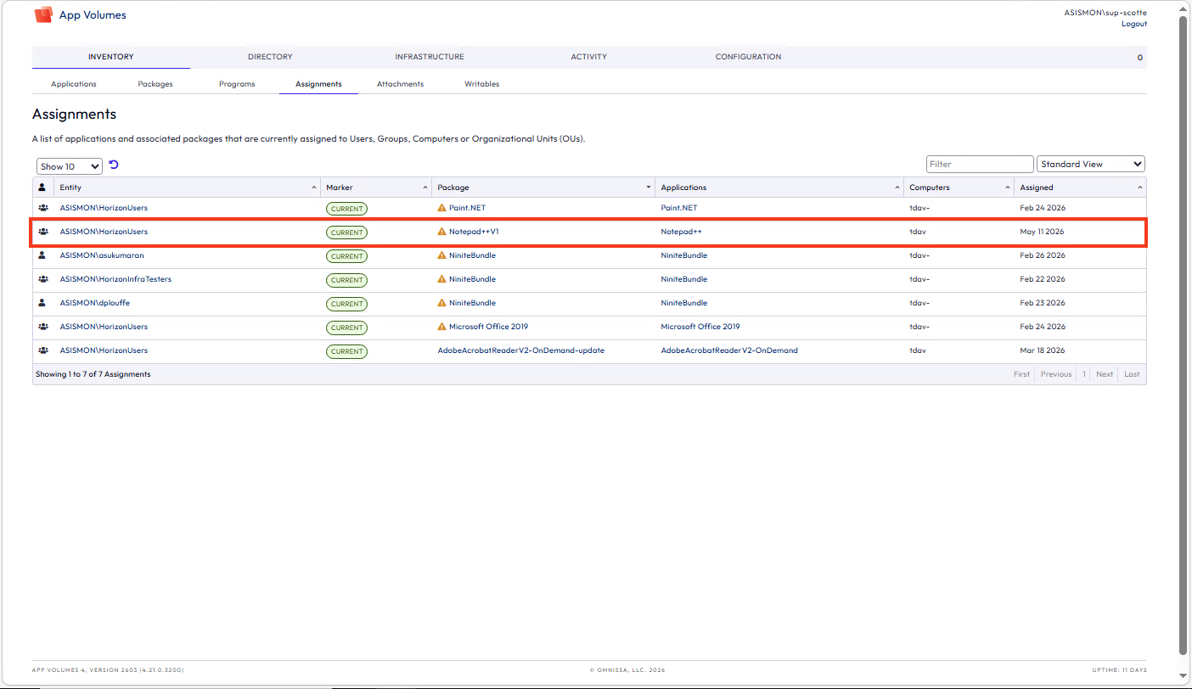This screenshot has width=1192, height=689.
Task: Click the 'Showing 1 to 7 of 7 Assignments' text
Action: tap(93, 374)
